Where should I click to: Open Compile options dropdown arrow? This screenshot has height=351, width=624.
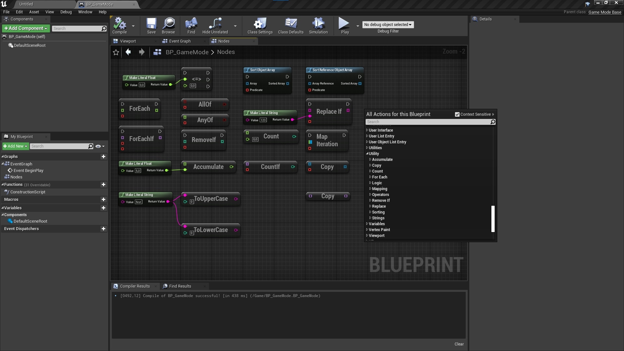click(x=133, y=26)
